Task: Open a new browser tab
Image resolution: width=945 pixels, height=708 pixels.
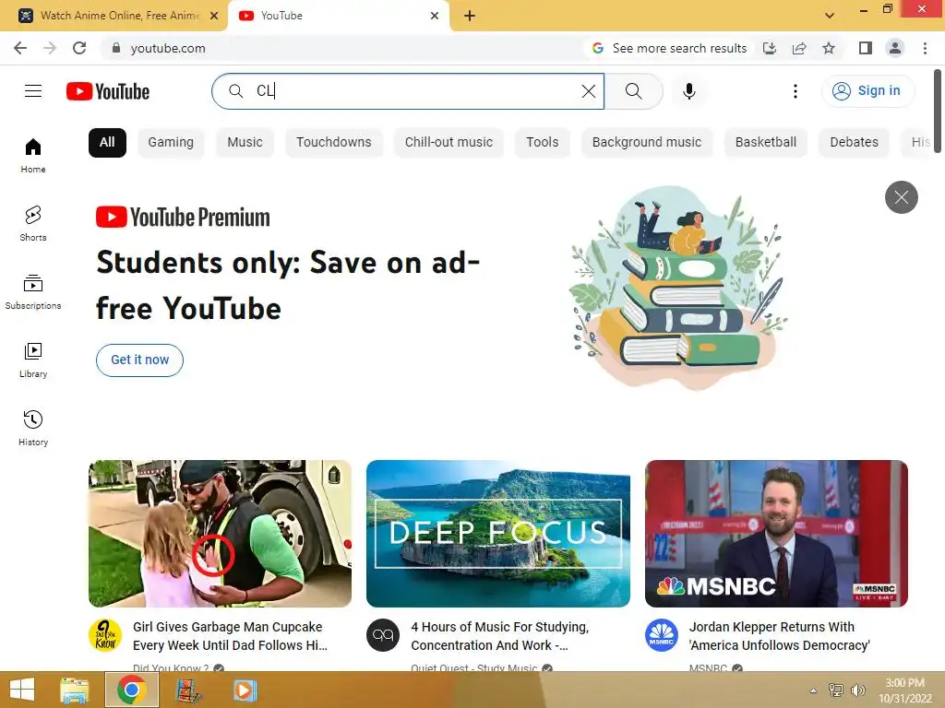Action: click(x=470, y=16)
